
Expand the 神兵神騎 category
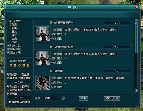[8, 49]
